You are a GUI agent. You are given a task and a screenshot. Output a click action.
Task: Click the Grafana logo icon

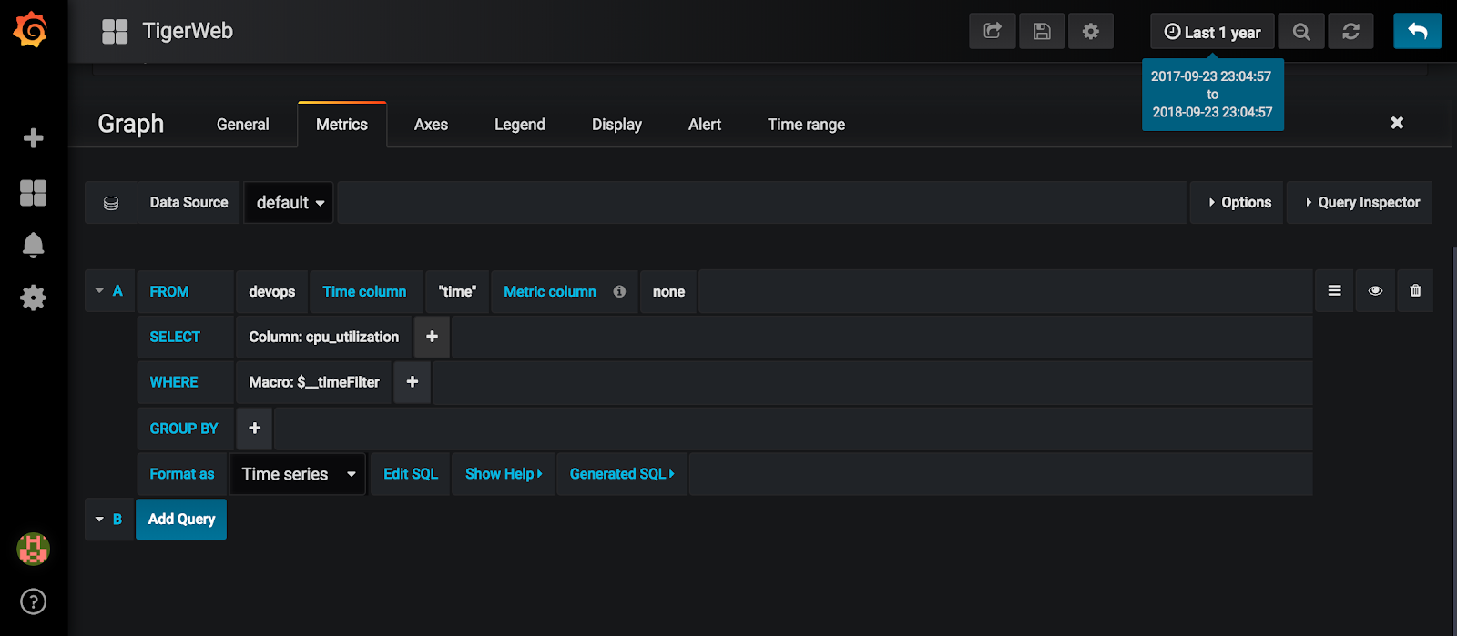(31, 30)
